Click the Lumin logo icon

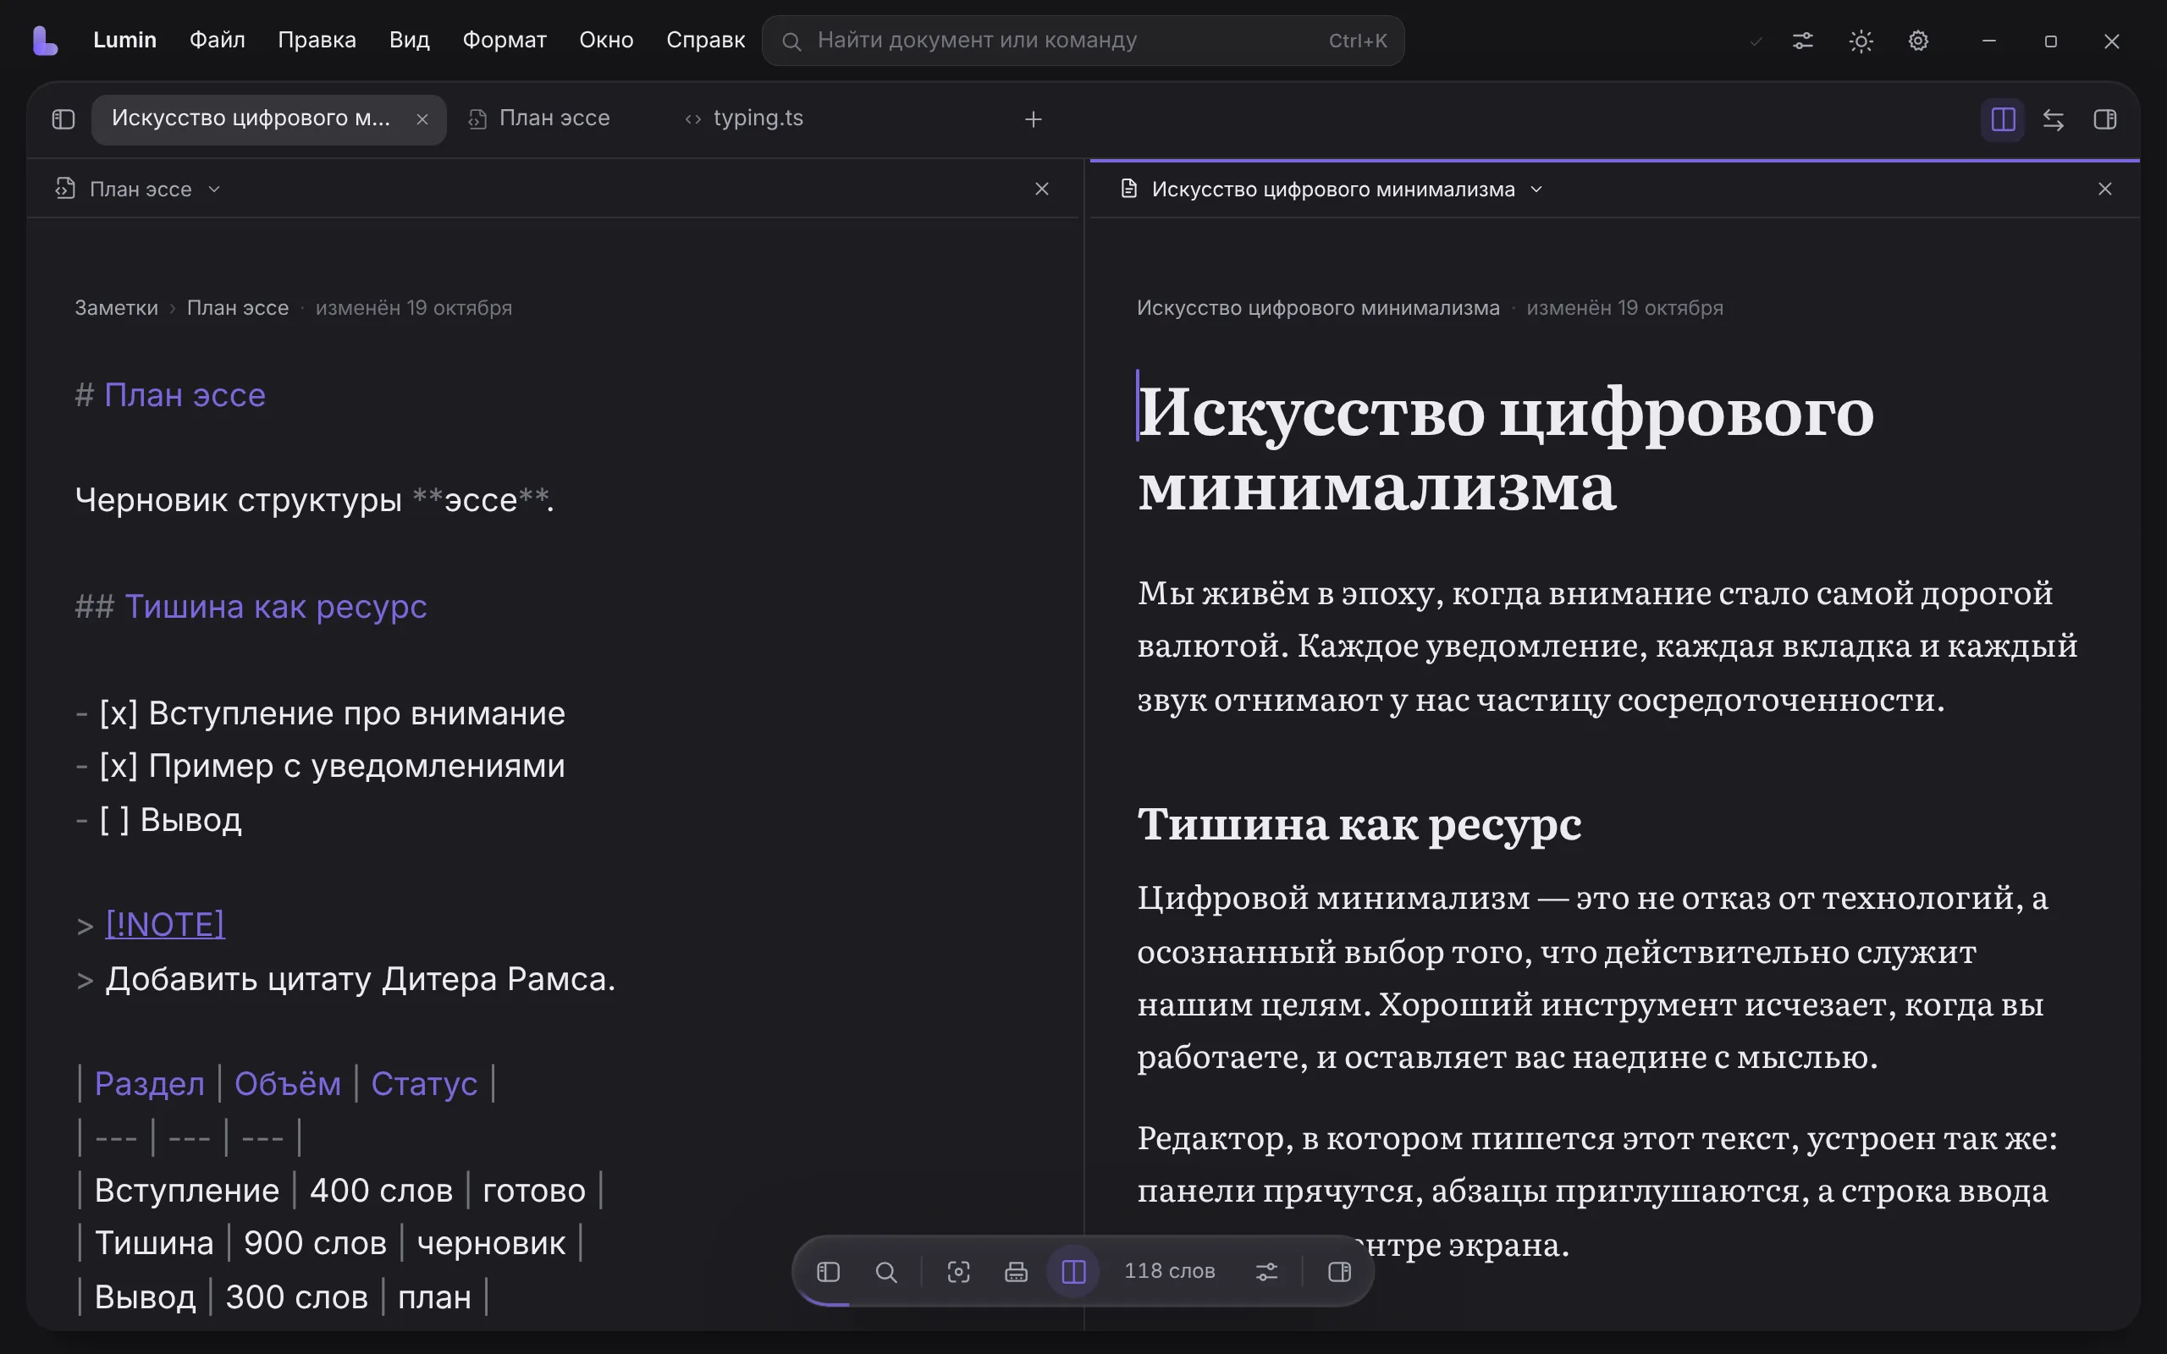click(x=45, y=41)
